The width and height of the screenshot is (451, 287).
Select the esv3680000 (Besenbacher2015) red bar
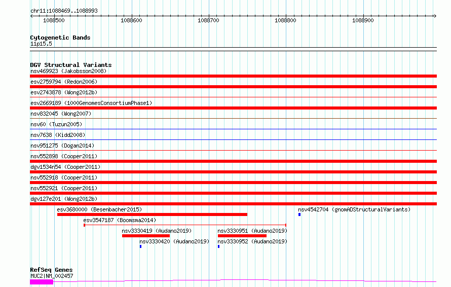pyautogui.click(x=152, y=214)
